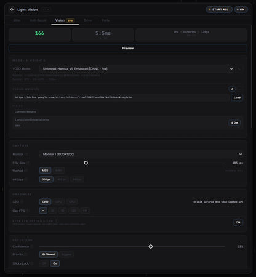
Task: Click the Preview button
Action: point(128,48)
